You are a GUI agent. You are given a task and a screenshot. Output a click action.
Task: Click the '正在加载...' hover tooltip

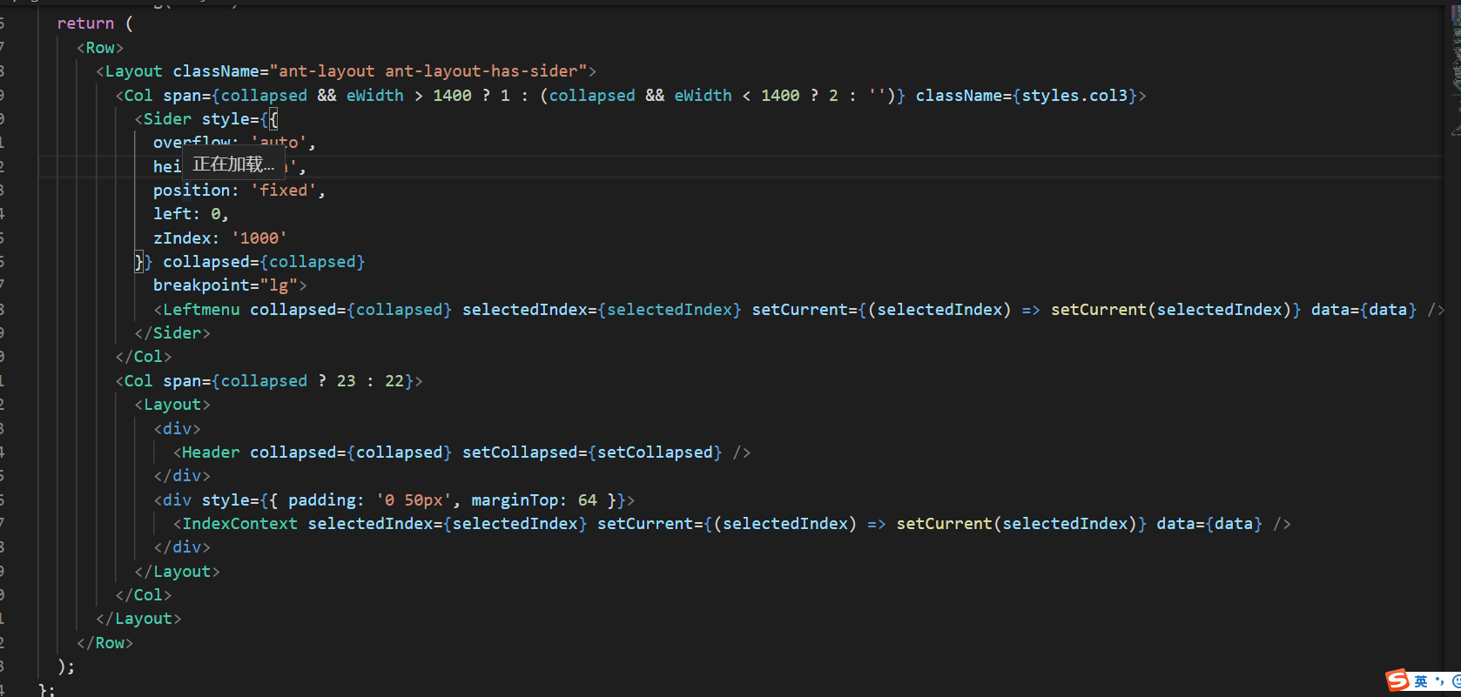click(233, 164)
